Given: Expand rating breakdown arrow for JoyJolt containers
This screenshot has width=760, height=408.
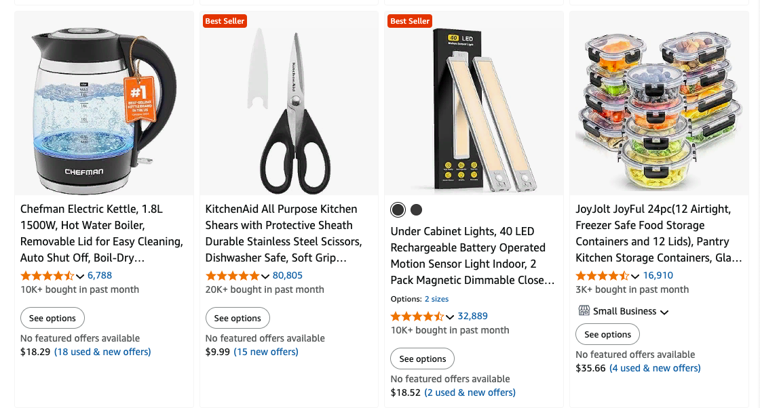Looking at the screenshot, I should [635, 277].
